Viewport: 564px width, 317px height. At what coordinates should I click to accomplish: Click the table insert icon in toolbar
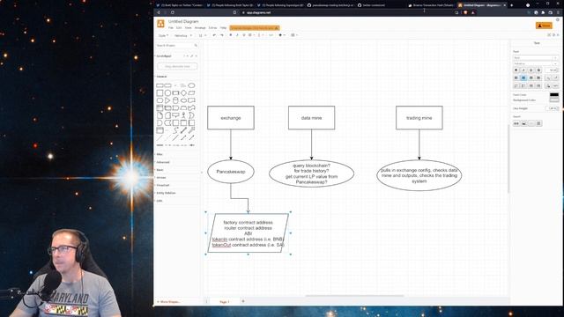[x=293, y=35]
